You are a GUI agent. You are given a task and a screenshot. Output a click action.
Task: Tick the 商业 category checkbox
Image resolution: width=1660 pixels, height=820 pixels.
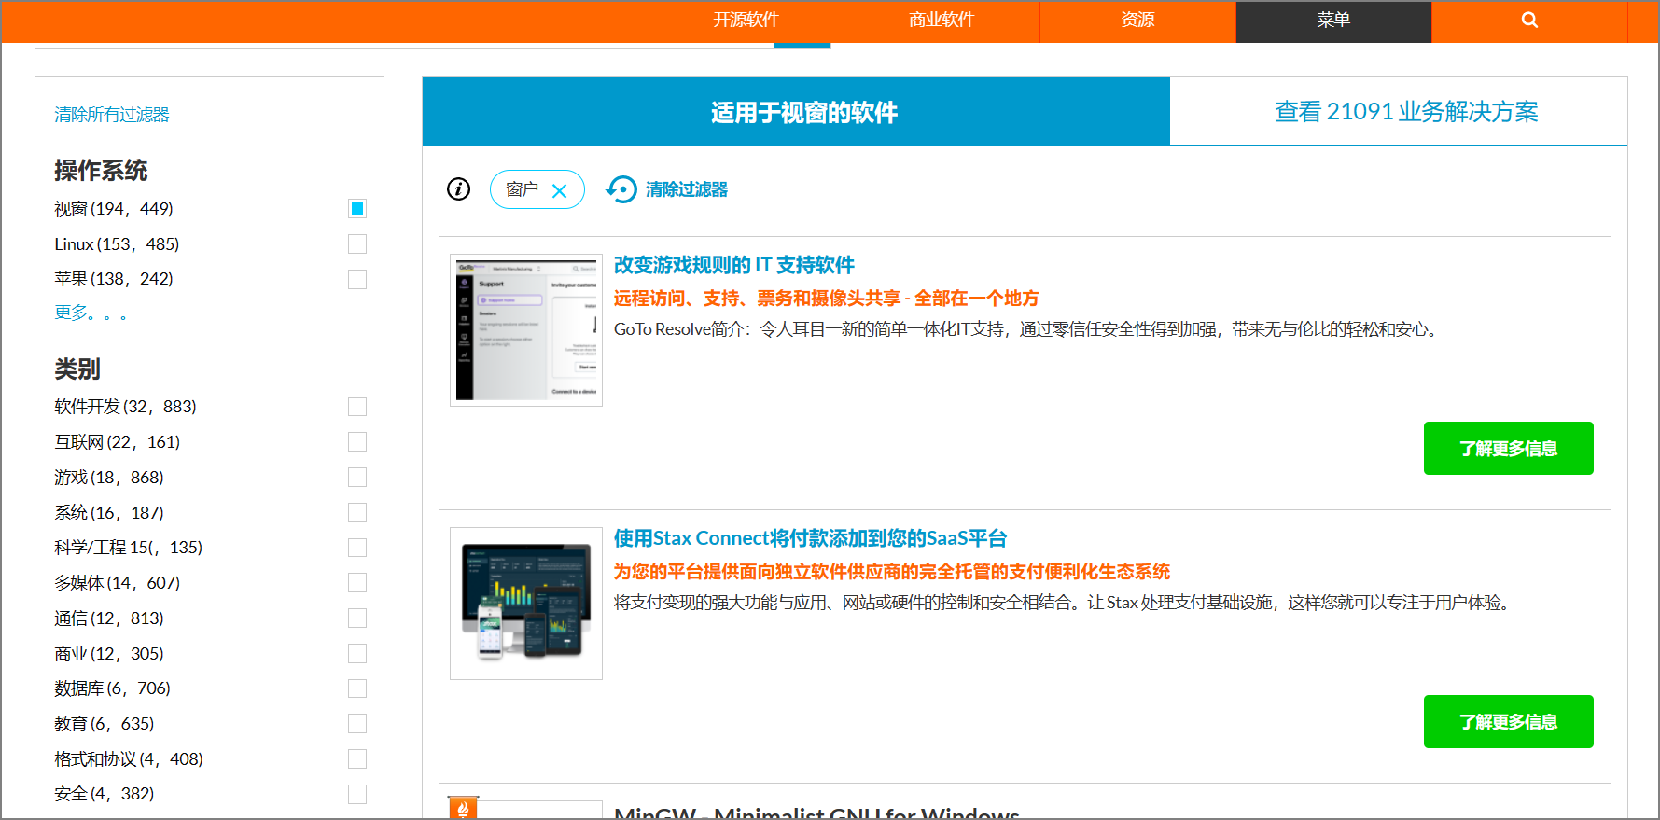point(357,653)
